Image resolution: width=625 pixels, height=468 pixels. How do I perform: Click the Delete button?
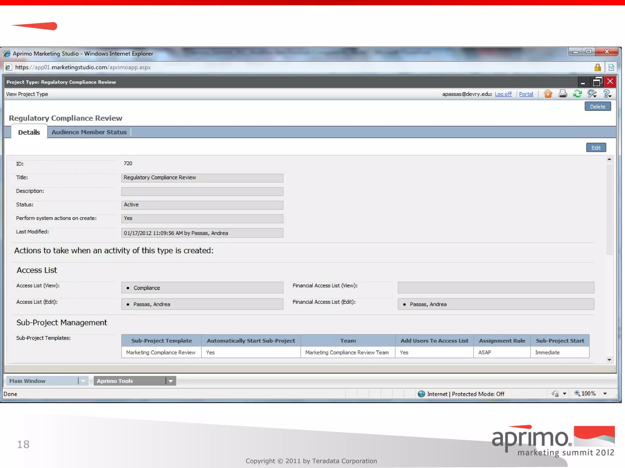coord(598,107)
